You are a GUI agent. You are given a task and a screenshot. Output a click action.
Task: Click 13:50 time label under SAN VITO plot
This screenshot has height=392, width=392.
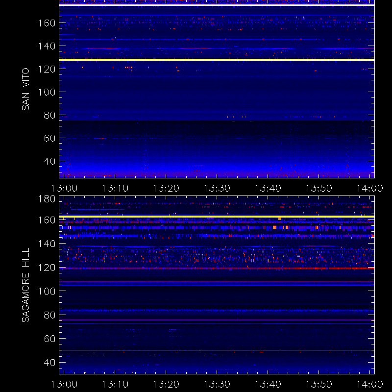coord(319,188)
